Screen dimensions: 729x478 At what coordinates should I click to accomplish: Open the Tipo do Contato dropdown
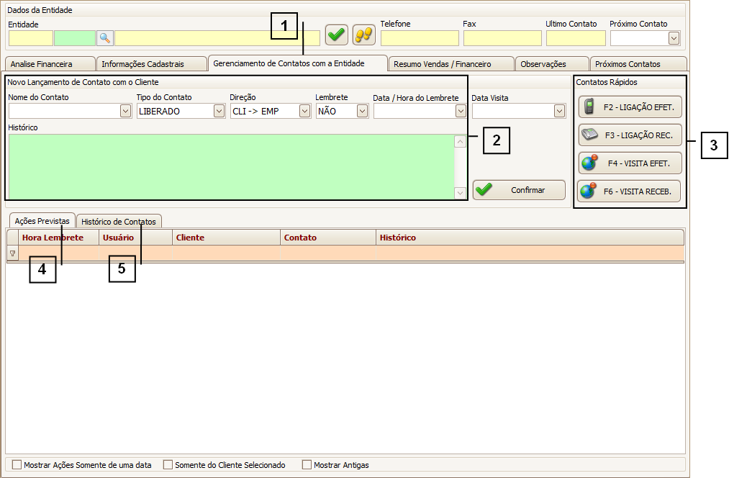[219, 112]
